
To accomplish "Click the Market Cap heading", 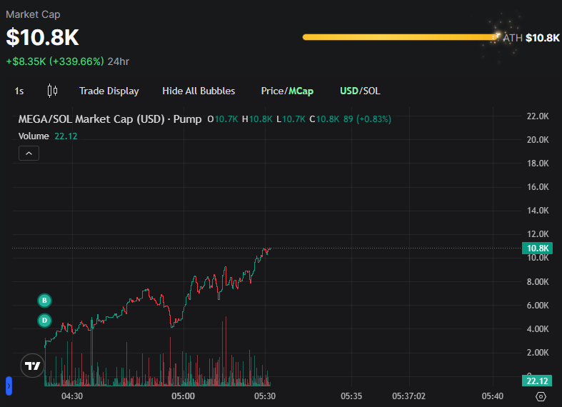I will point(33,14).
